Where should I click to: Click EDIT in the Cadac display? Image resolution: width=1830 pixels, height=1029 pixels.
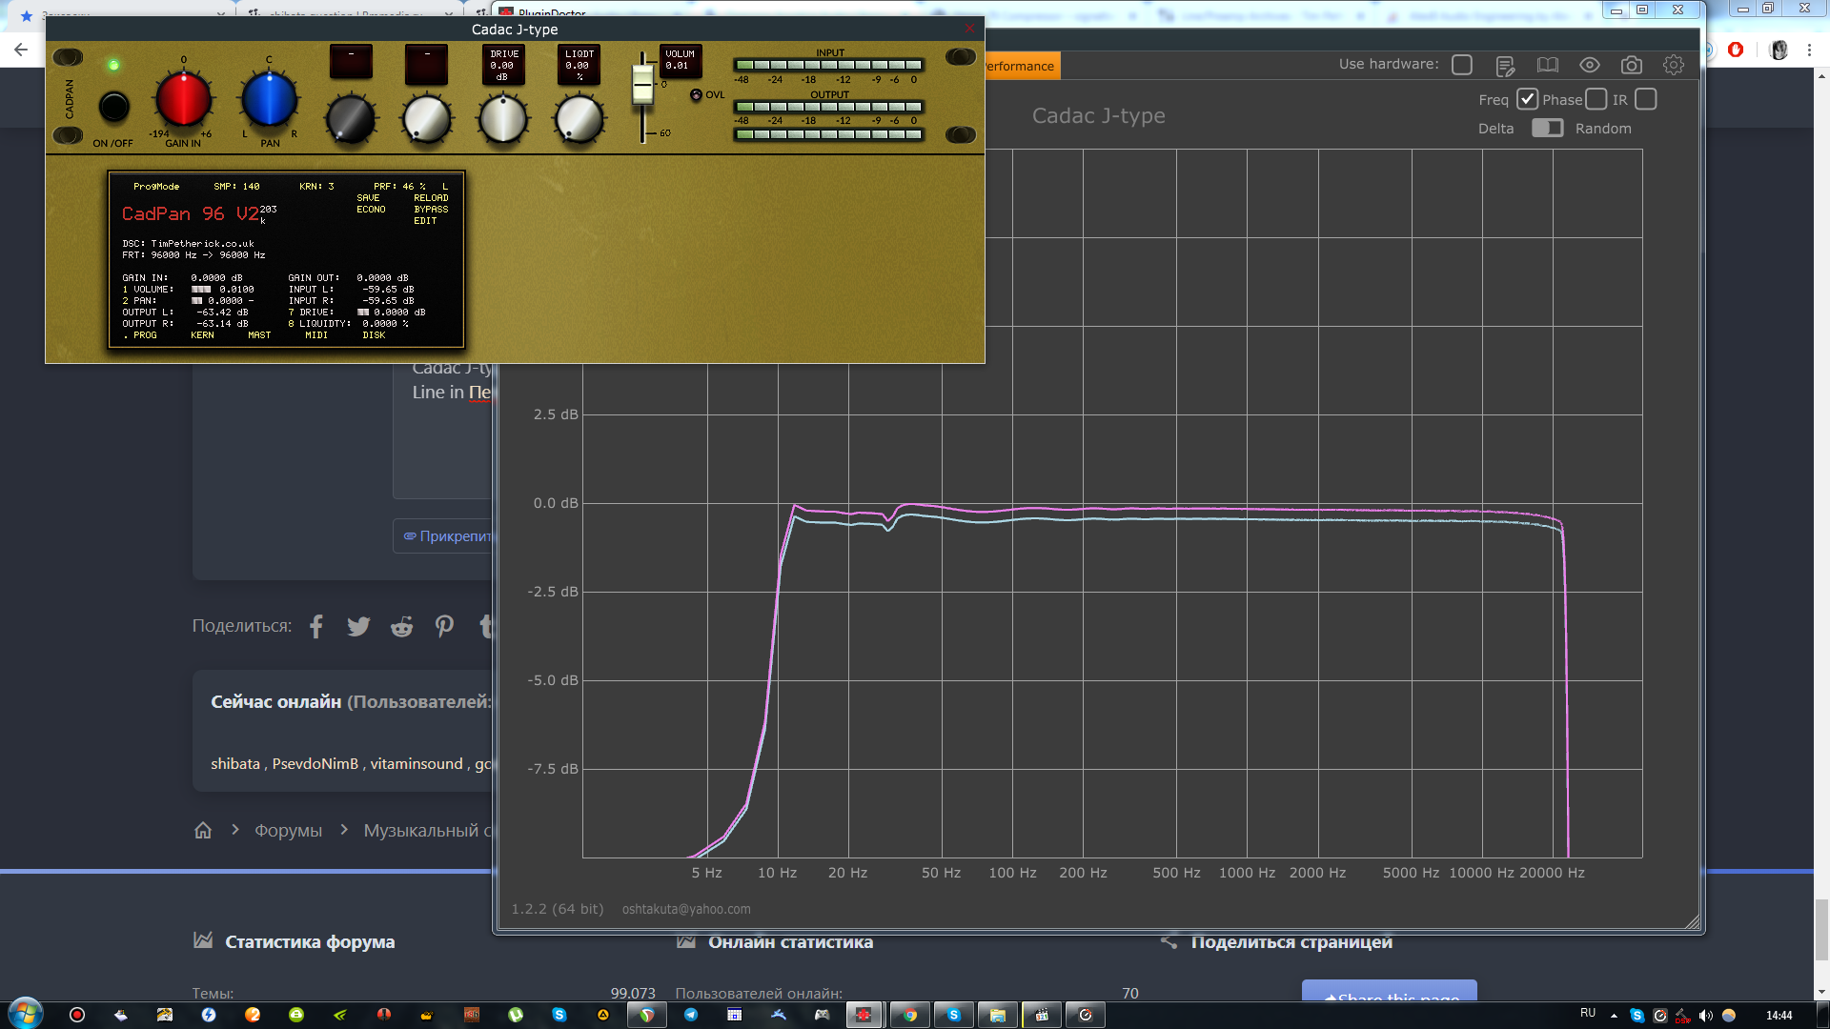pyautogui.click(x=425, y=220)
